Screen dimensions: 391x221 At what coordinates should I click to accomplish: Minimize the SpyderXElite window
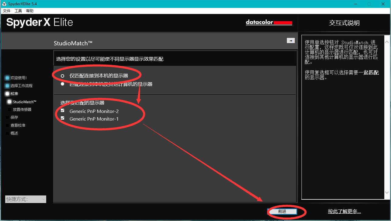(x=355, y=4)
